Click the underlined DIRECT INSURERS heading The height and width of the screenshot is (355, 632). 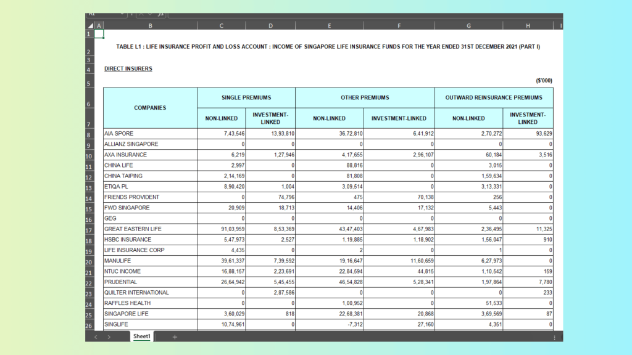(128, 68)
